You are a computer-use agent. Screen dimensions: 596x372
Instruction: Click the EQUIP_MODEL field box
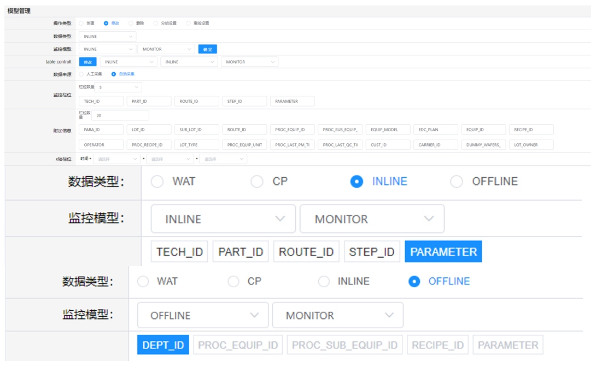388,130
